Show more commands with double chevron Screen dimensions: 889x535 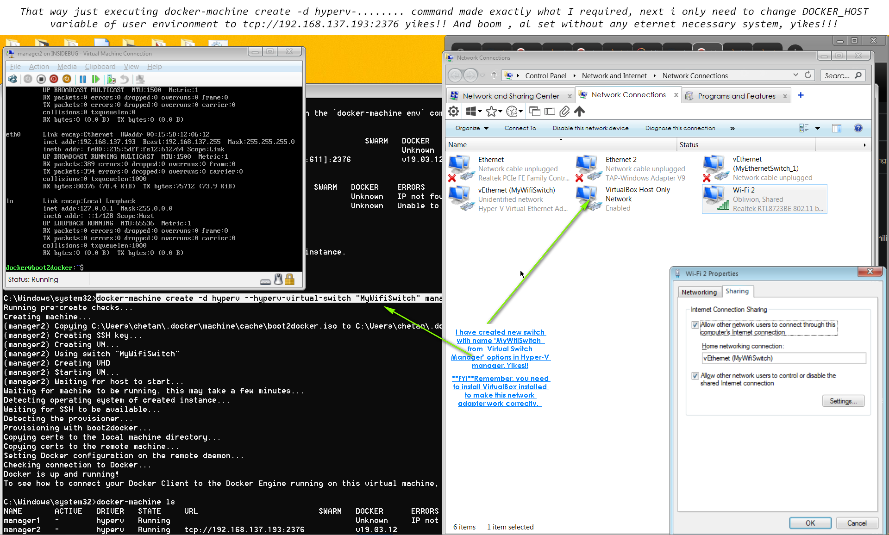click(732, 128)
